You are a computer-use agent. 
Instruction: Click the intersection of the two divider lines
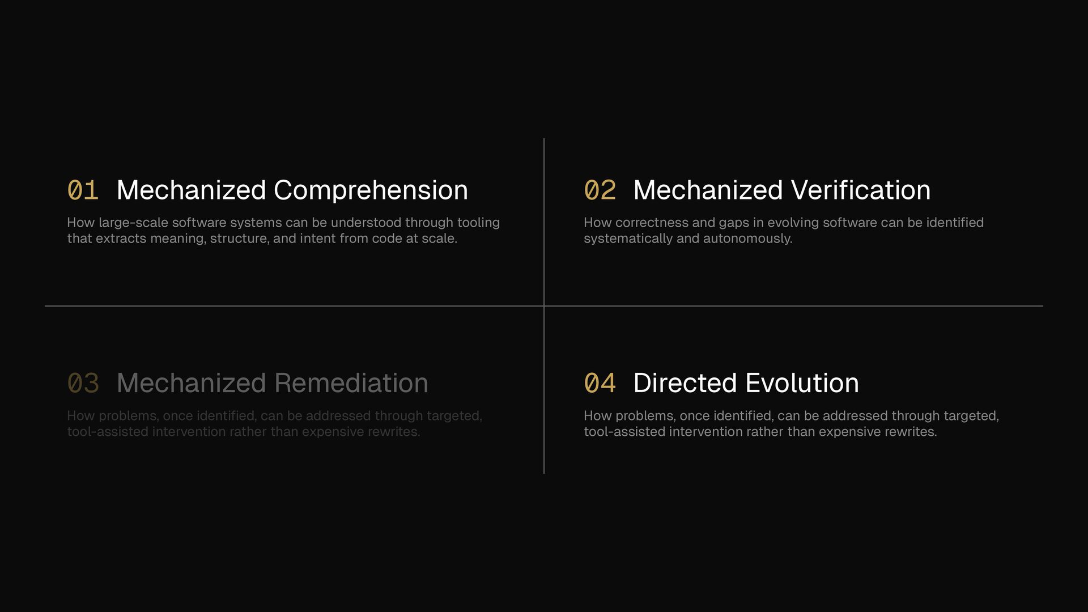(x=544, y=306)
